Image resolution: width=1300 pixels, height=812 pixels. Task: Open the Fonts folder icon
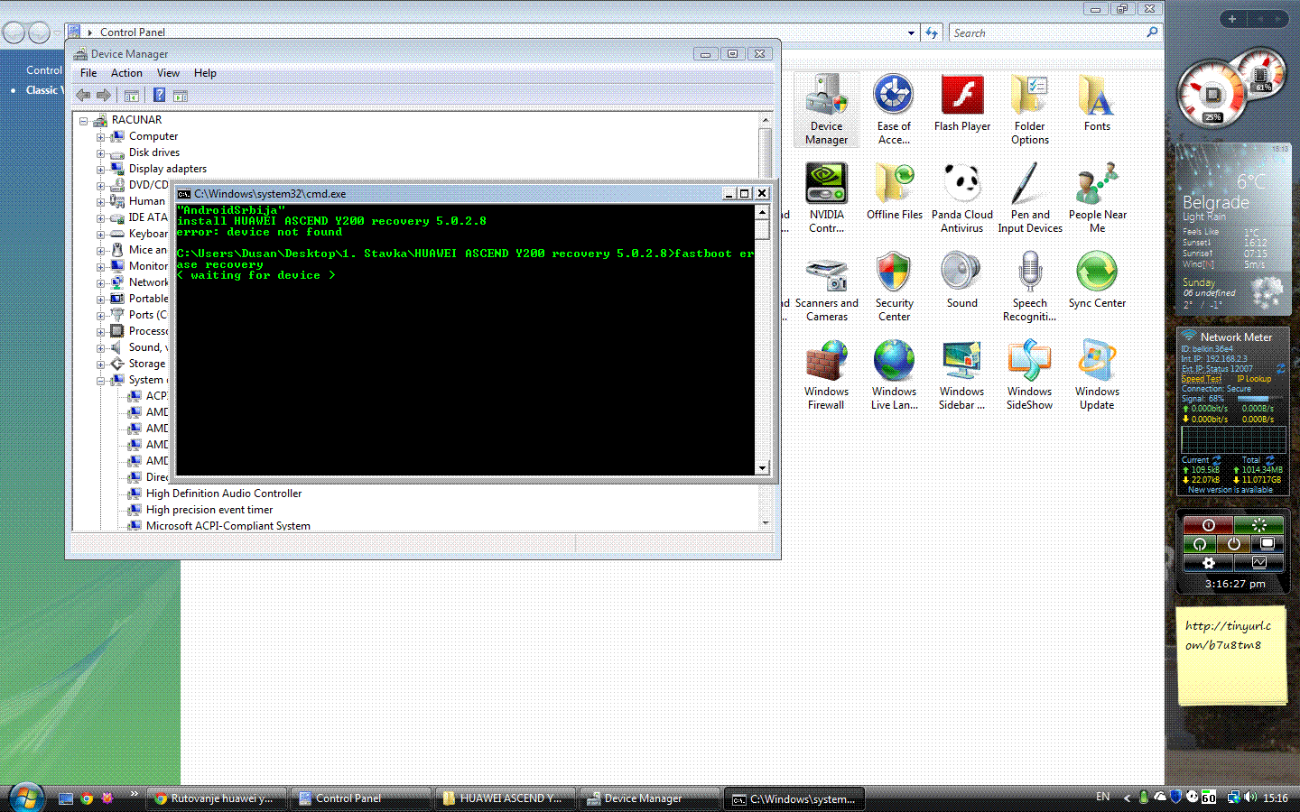click(1097, 103)
